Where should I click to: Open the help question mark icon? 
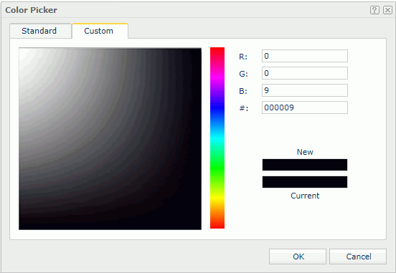(374, 10)
